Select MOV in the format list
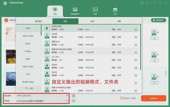 tap(28, 44)
